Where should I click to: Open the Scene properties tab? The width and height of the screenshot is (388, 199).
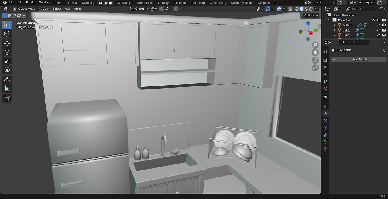pos(325,82)
